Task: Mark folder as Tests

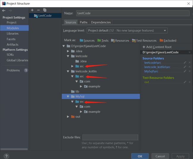Action: [x=103, y=41]
